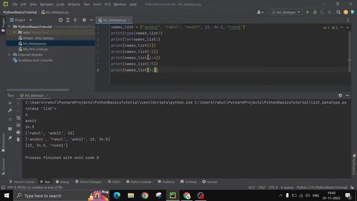Run list_datatype with the green toolbar arrow

pos(307,12)
